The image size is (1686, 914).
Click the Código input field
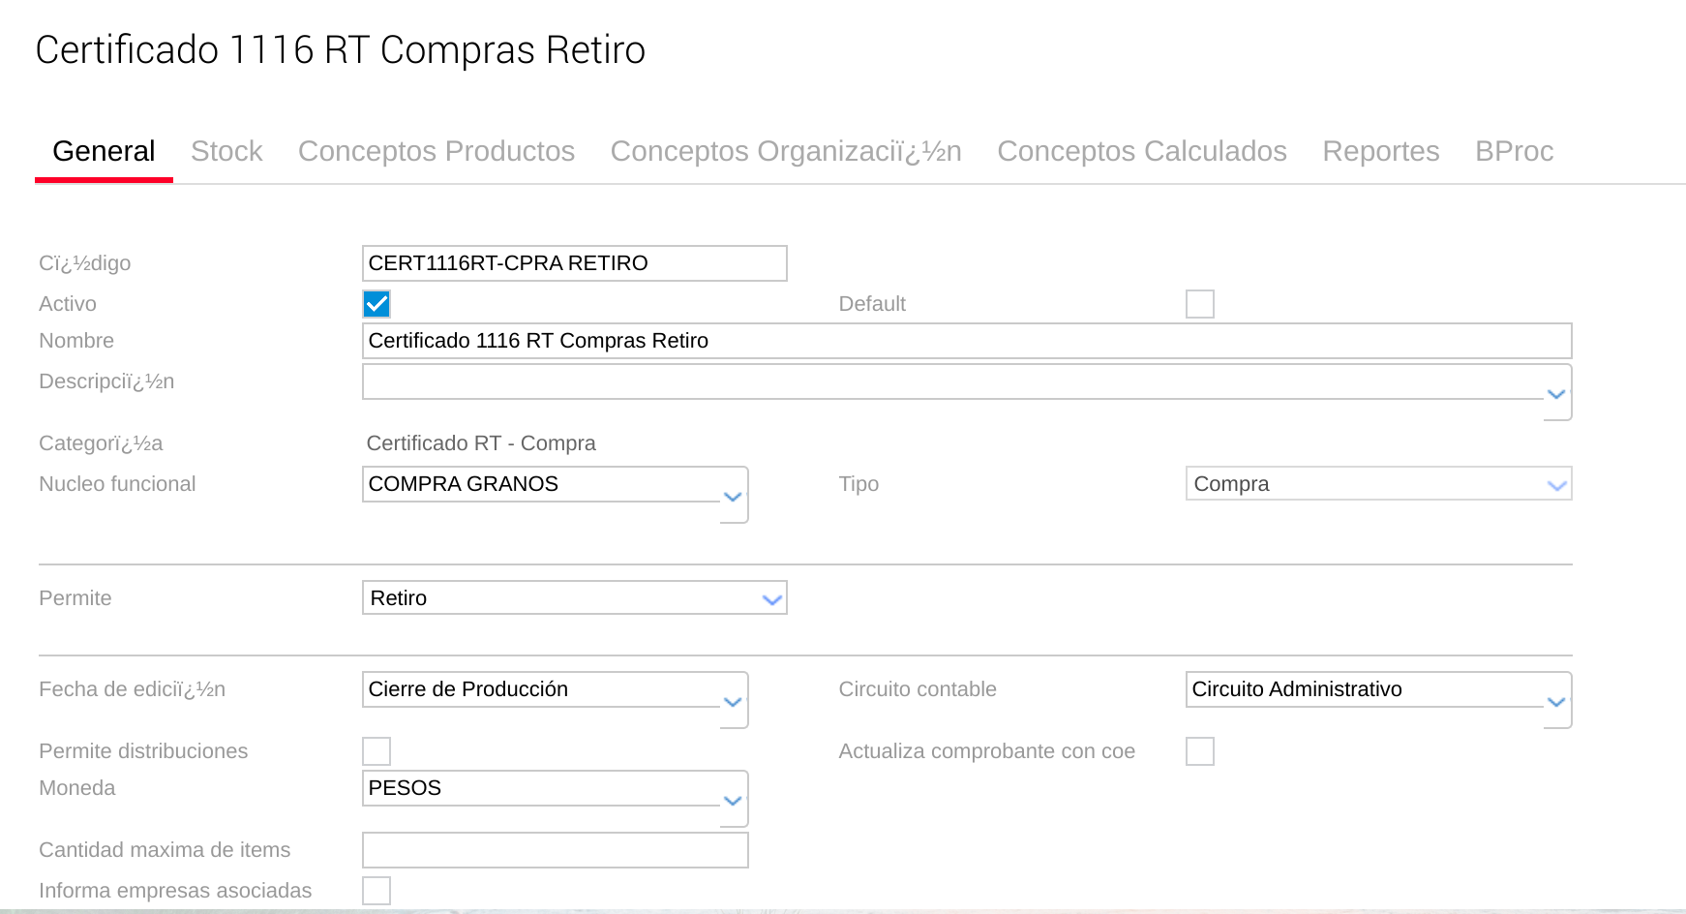(574, 263)
